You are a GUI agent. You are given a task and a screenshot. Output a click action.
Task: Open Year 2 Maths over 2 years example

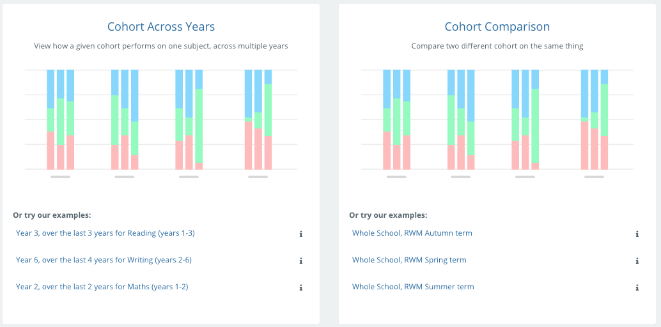click(x=102, y=287)
